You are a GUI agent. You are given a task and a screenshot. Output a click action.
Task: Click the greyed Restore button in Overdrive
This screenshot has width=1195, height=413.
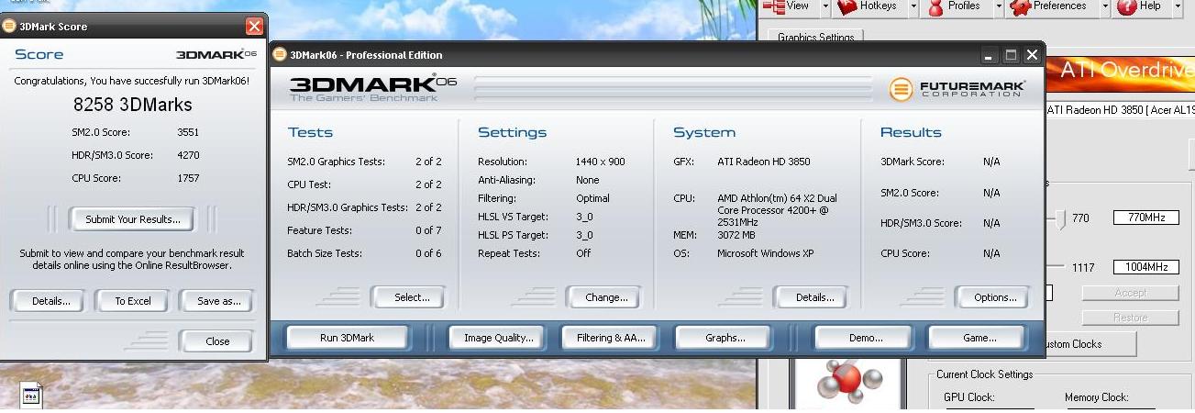(x=1130, y=318)
